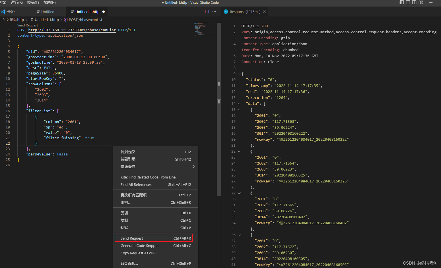Click the HTTP icon on Response tab
The image size is (441, 268).
point(226,12)
